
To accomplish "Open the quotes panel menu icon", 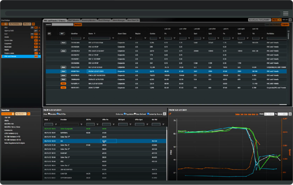I will (x=165, y=114).
